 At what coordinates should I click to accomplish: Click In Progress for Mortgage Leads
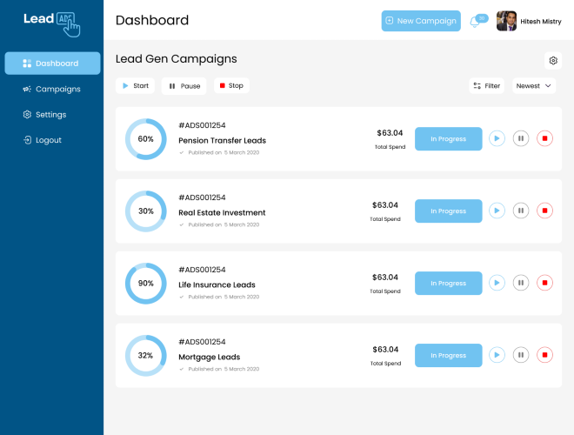(x=449, y=355)
